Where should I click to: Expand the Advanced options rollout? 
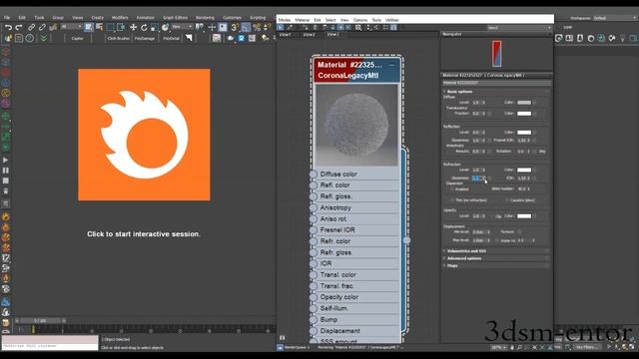click(496, 258)
